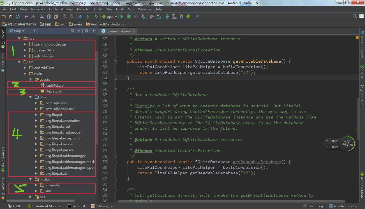Open the Project Structure icon
Viewport: 365px width, 209px height.
[158, 17]
